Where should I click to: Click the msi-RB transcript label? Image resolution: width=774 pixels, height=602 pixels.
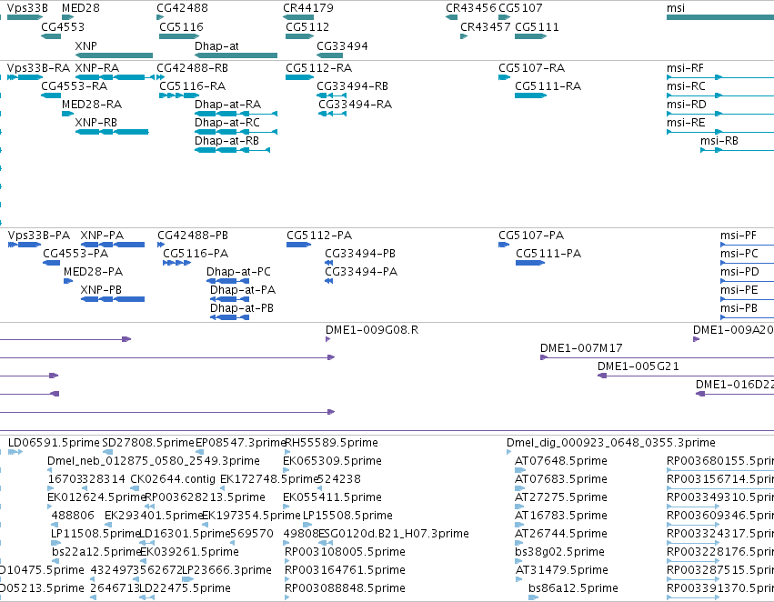point(719,141)
